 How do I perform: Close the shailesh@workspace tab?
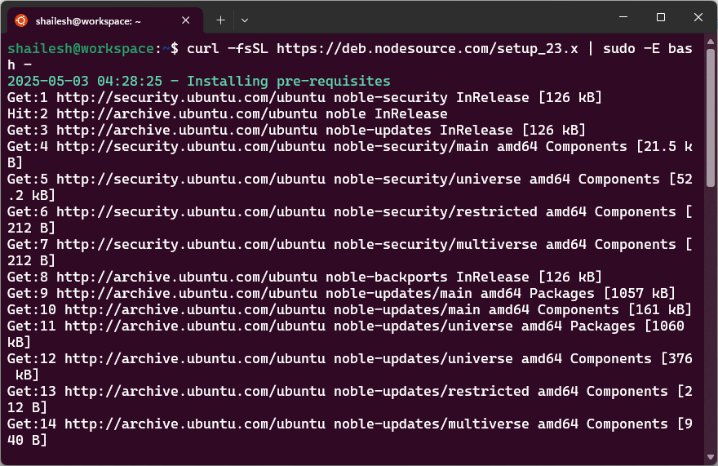(x=185, y=20)
